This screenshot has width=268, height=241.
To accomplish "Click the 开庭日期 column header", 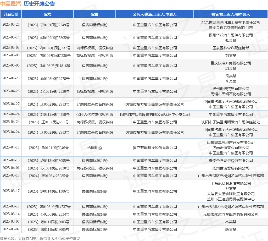I will [x=11, y=14].
